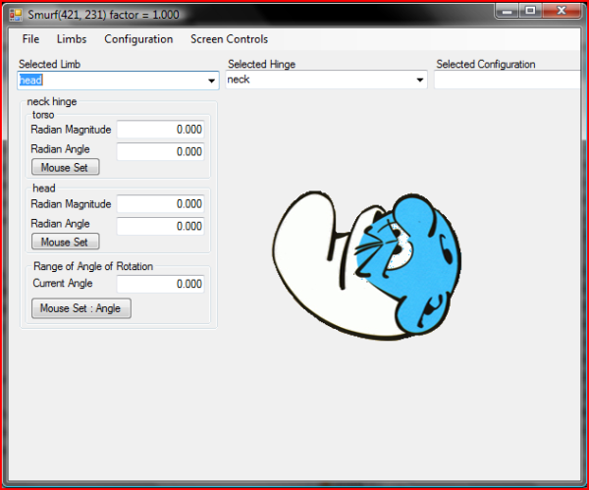589x490 pixels.
Task: Click the Mouse Set : Angle button
Action: (x=81, y=308)
